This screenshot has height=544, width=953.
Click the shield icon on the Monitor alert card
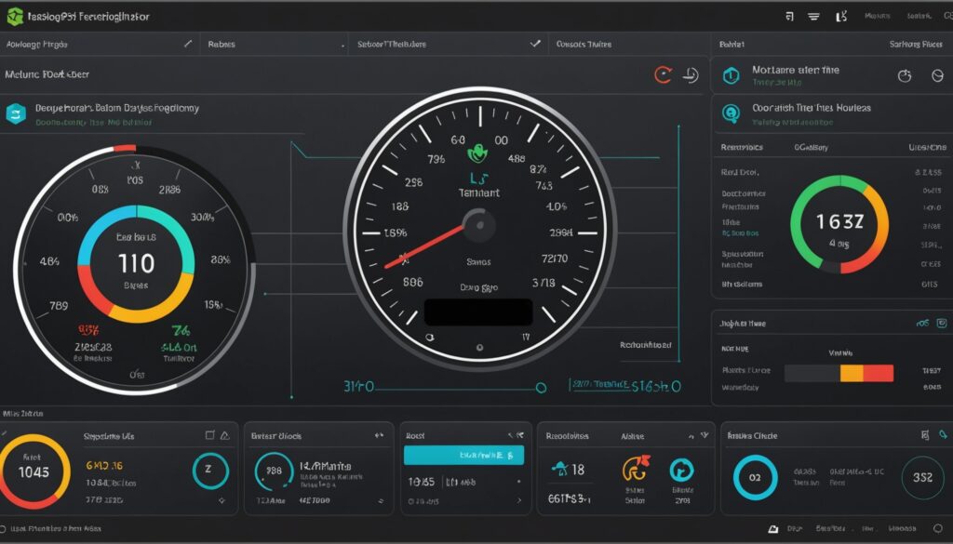pos(732,75)
